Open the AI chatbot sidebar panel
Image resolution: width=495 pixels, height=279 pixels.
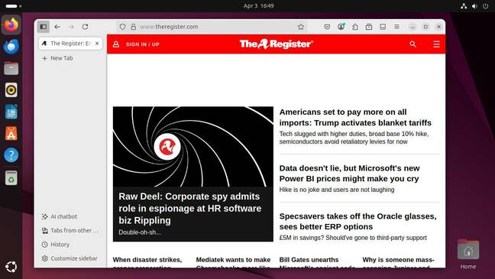(60, 216)
